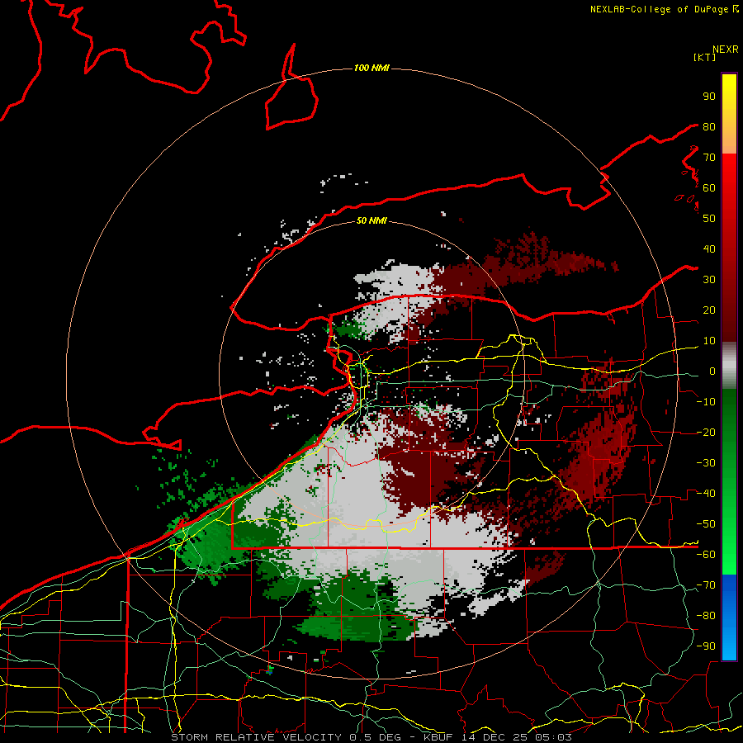The height and width of the screenshot is (743, 743).
Task: Click the KBUF station identifier
Action: click(438, 737)
